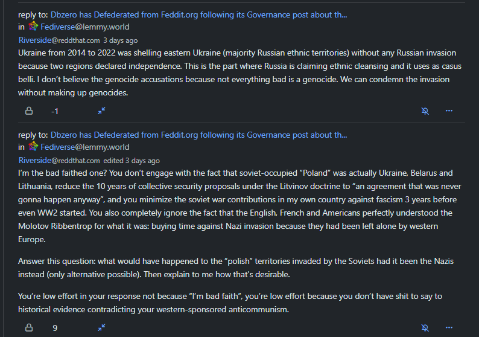Open the more options menu on the second comment
The width and height of the screenshot is (479, 337).
[x=449, y=328]
